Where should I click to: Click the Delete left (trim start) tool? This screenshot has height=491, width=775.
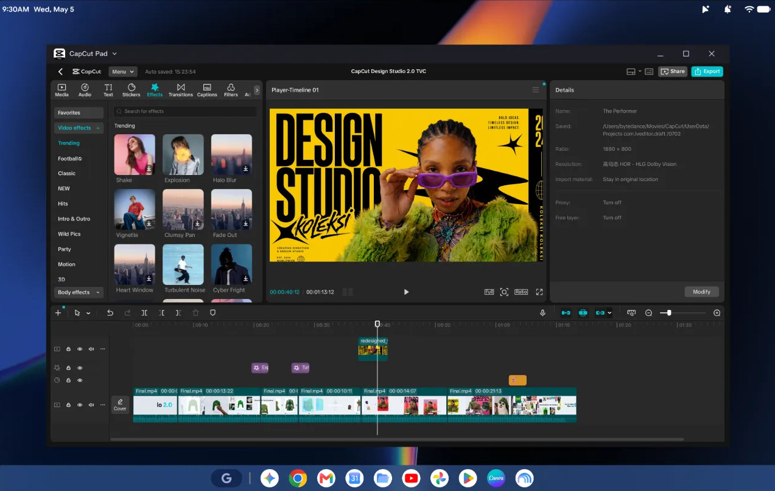click(x=161, y=313)
